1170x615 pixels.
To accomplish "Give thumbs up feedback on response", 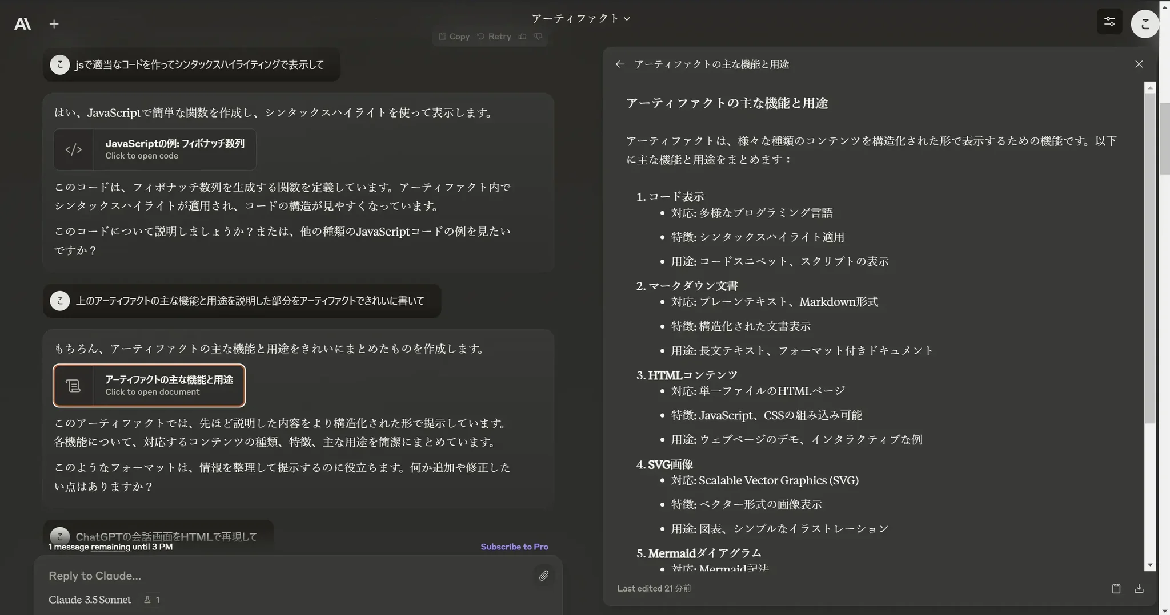I will [x=522, y=37].
